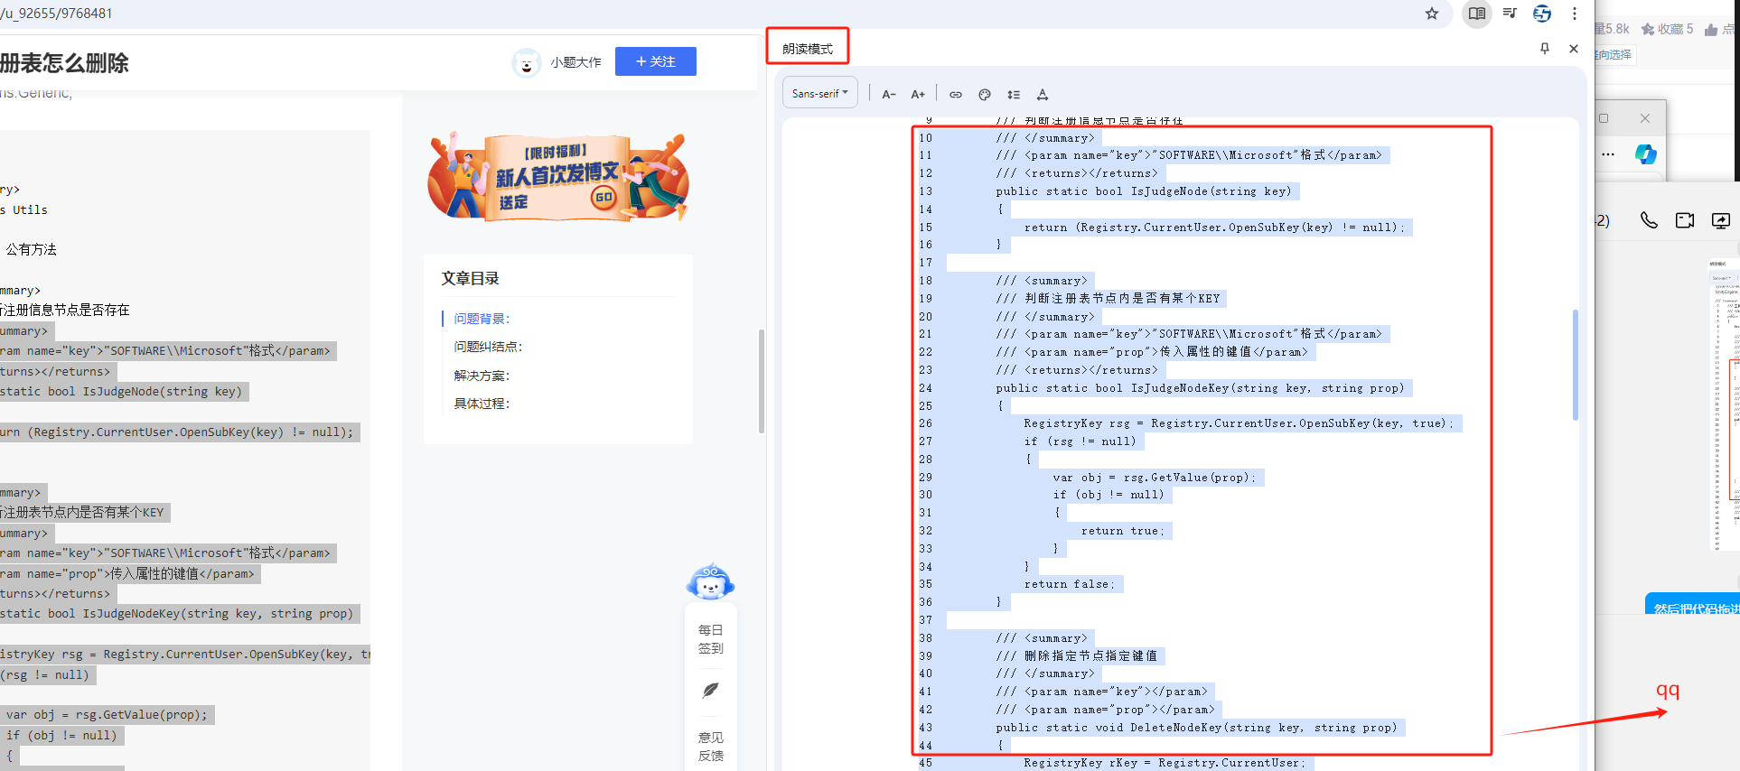Select 解决方案 in the article contents
The image size is (1740, 771).
482,376
